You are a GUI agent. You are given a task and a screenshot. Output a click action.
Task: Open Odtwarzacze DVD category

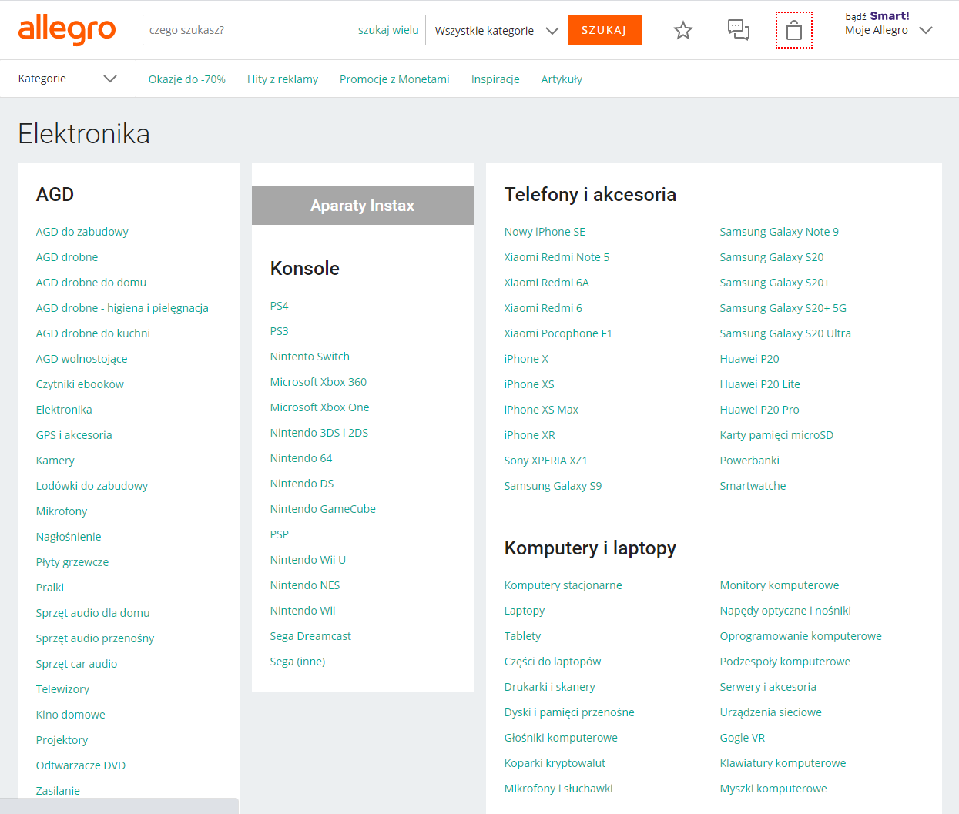(81, 765)
